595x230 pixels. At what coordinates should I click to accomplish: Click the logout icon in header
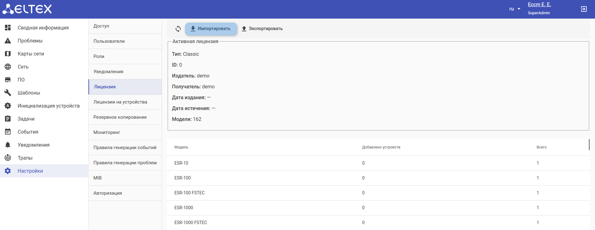coord(584,9)
